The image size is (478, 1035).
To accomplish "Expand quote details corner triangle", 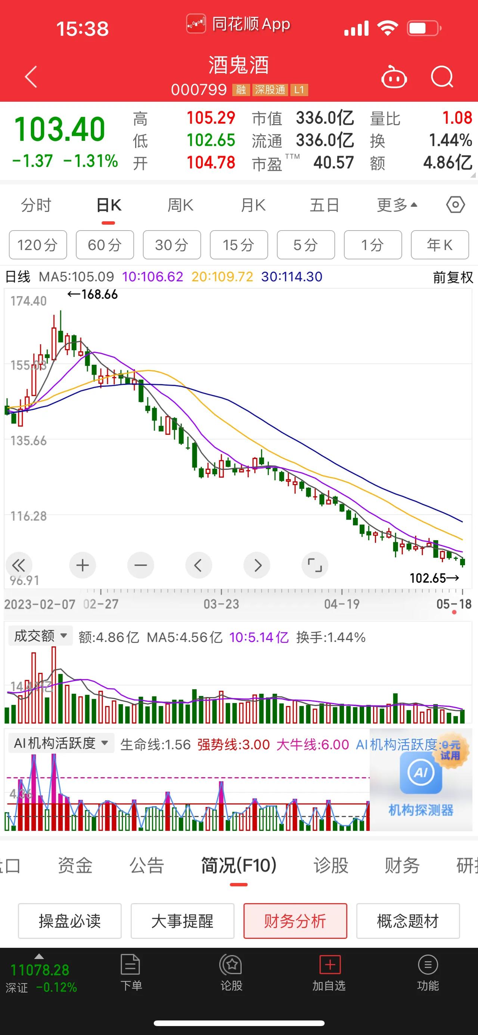I will coord(473,175).
